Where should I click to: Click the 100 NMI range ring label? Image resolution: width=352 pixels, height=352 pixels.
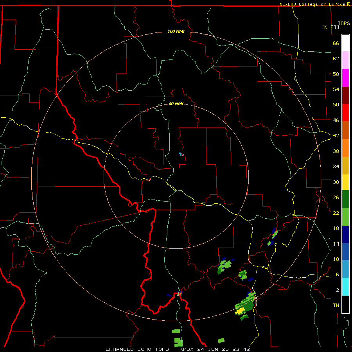[176, 31]
